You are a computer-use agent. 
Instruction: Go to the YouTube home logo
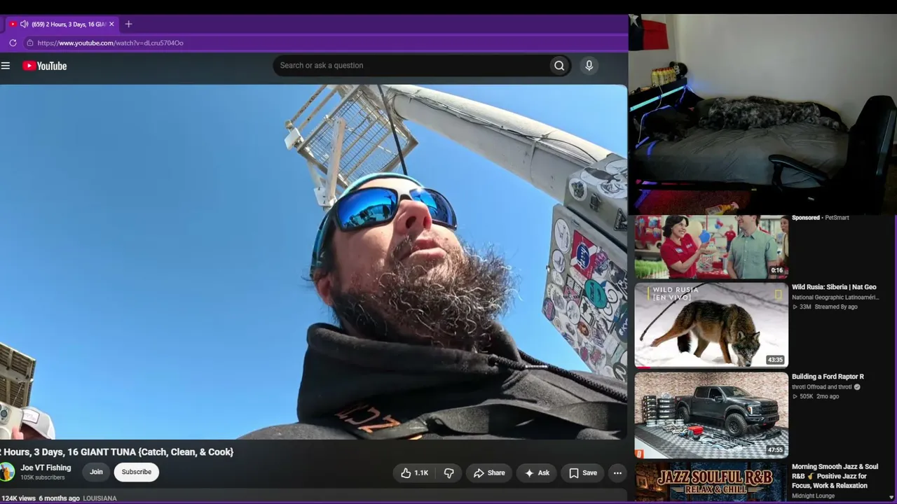(x=44, y=66)
